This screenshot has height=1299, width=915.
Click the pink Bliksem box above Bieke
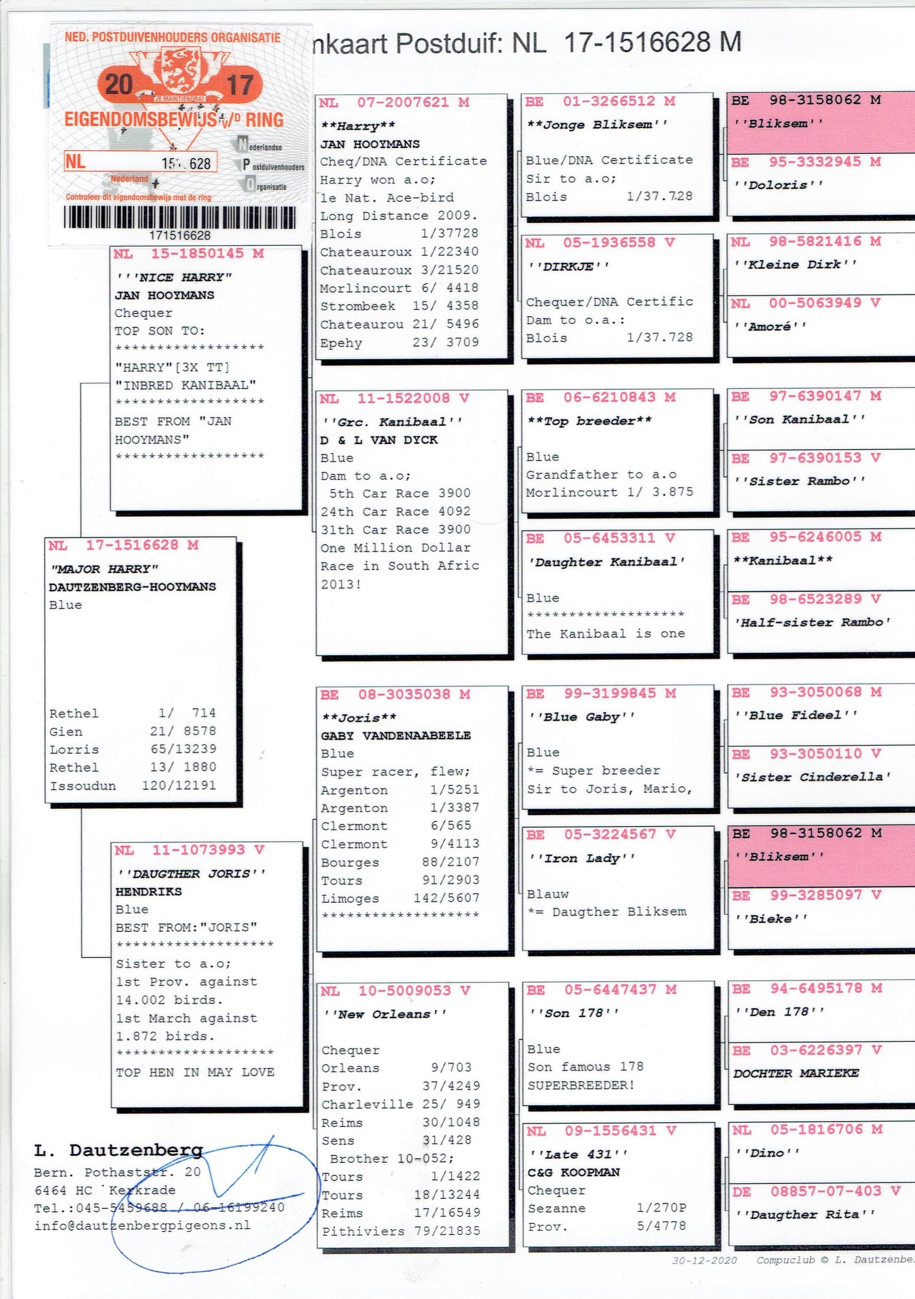(820, 857)
